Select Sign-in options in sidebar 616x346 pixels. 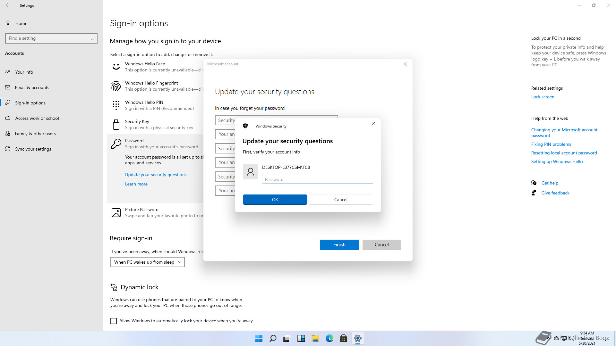[x=51, y=103]
